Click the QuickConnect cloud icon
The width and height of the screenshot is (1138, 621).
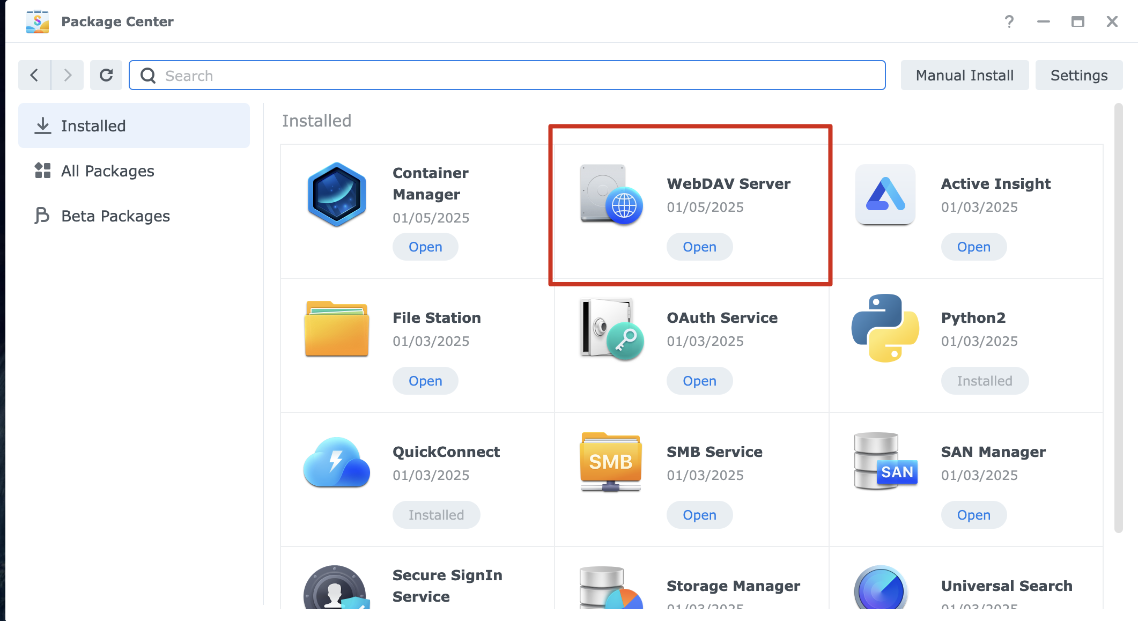337,462
